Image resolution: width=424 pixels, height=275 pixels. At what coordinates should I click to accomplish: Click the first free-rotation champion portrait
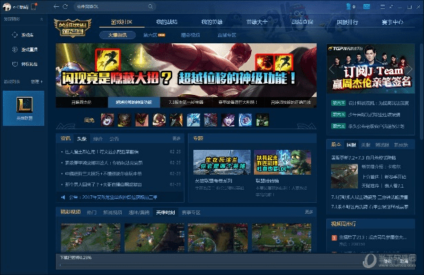point(107,120)
